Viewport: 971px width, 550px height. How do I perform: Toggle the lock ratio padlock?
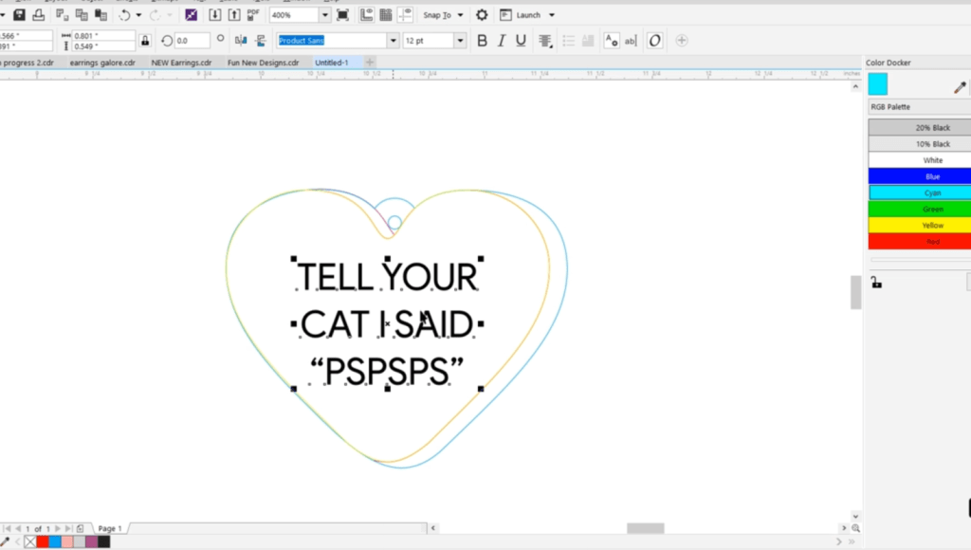(145, 41)
